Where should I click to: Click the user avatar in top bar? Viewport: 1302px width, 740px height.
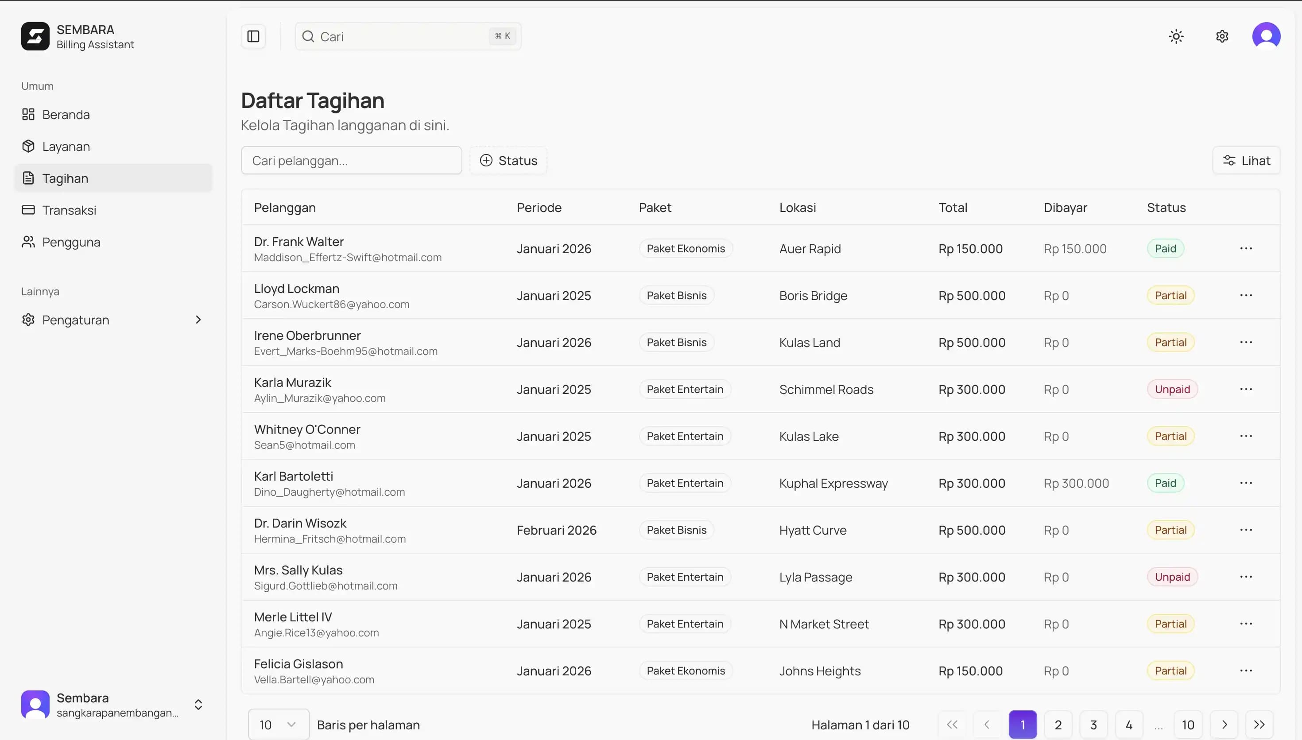1266,36
